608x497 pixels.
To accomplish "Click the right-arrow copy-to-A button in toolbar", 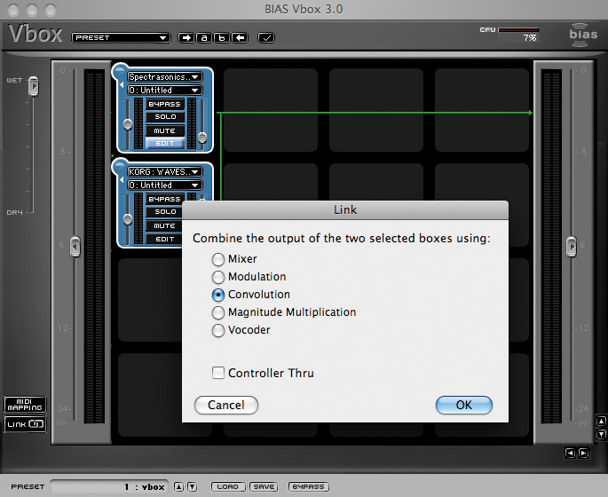I will click(x=186, y=37).
